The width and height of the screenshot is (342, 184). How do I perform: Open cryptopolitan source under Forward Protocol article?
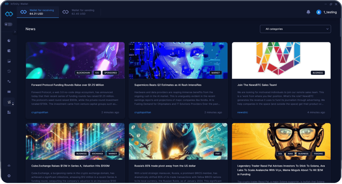coord(40,112)
